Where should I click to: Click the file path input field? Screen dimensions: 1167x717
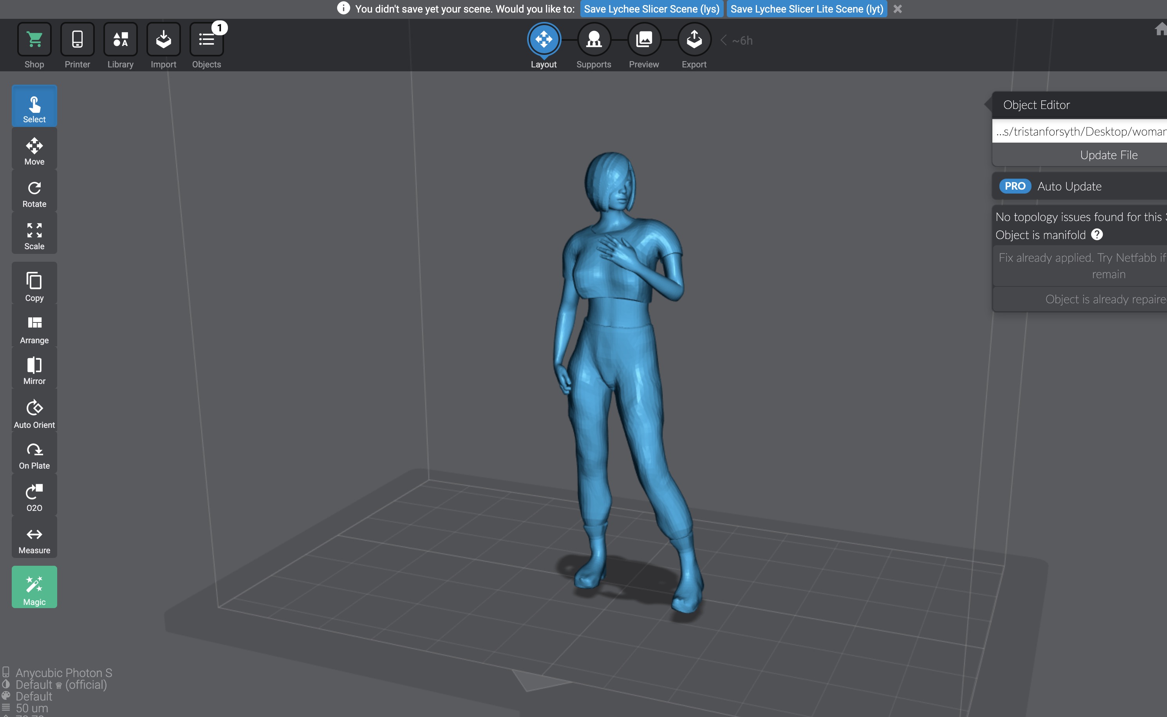[1080, 131]
